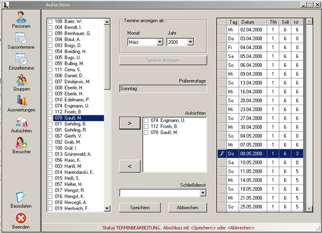Viewport: 322px width, 233px height.
Task: Open the Einzeltermine section icon
Action: coord(21,59)
